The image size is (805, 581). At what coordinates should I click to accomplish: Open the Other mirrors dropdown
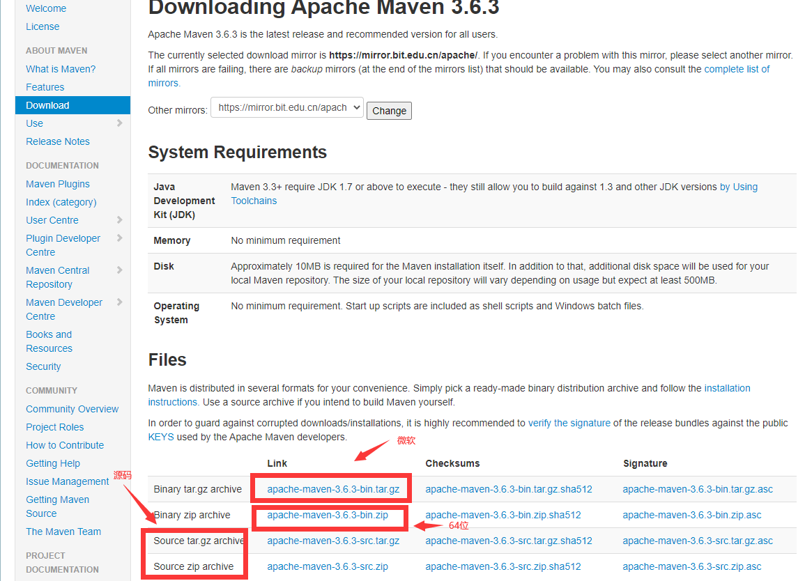(287, 108)
